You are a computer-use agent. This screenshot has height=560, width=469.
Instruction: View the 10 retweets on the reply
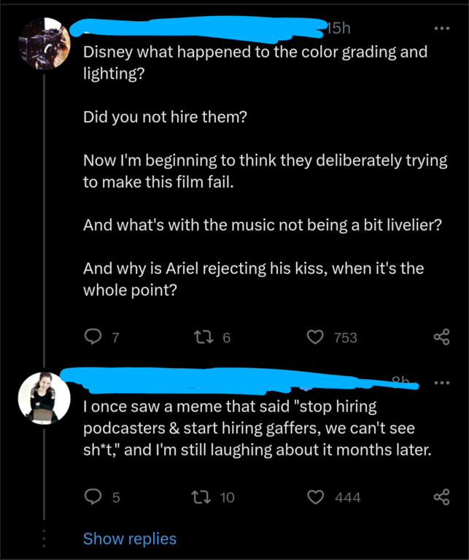[227, 498]
